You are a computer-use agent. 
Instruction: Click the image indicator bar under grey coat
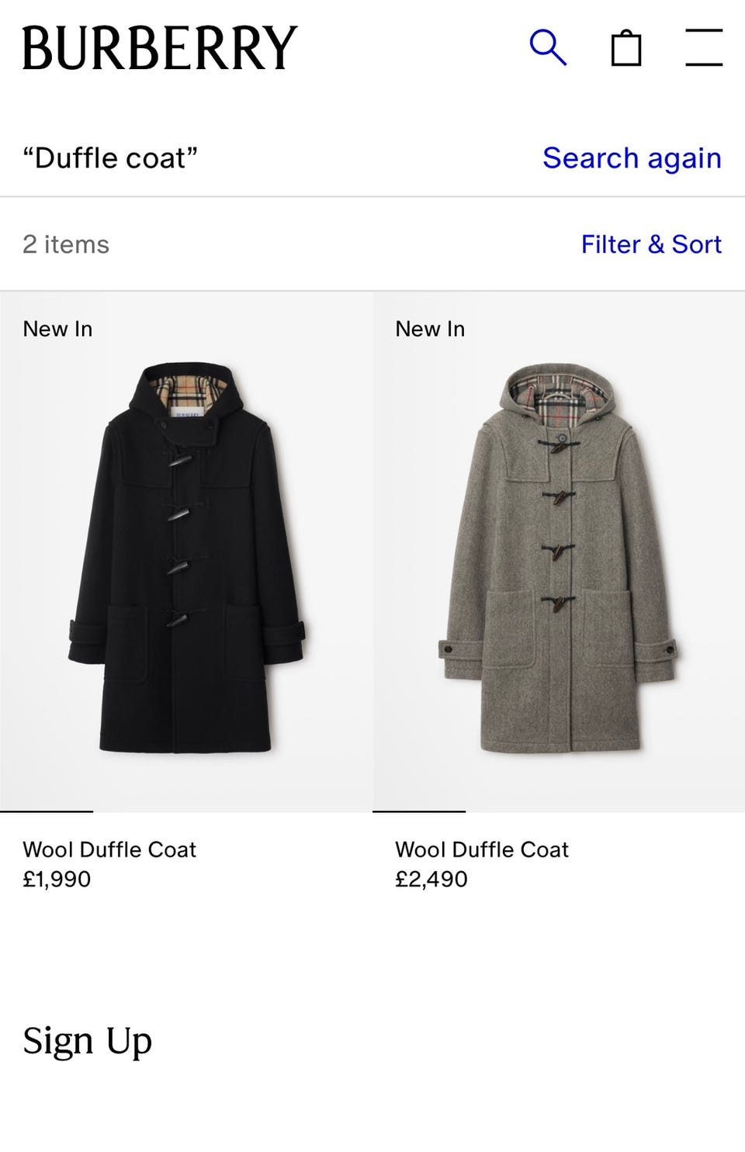pos(419,811)
